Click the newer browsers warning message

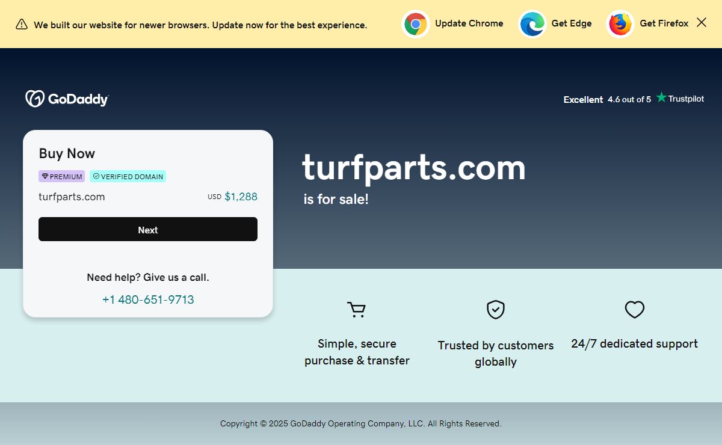pos(200,25)
